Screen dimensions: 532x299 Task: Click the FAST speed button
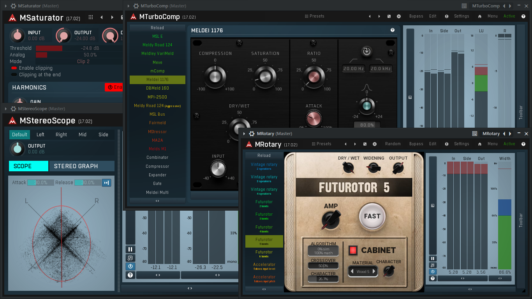372,216
